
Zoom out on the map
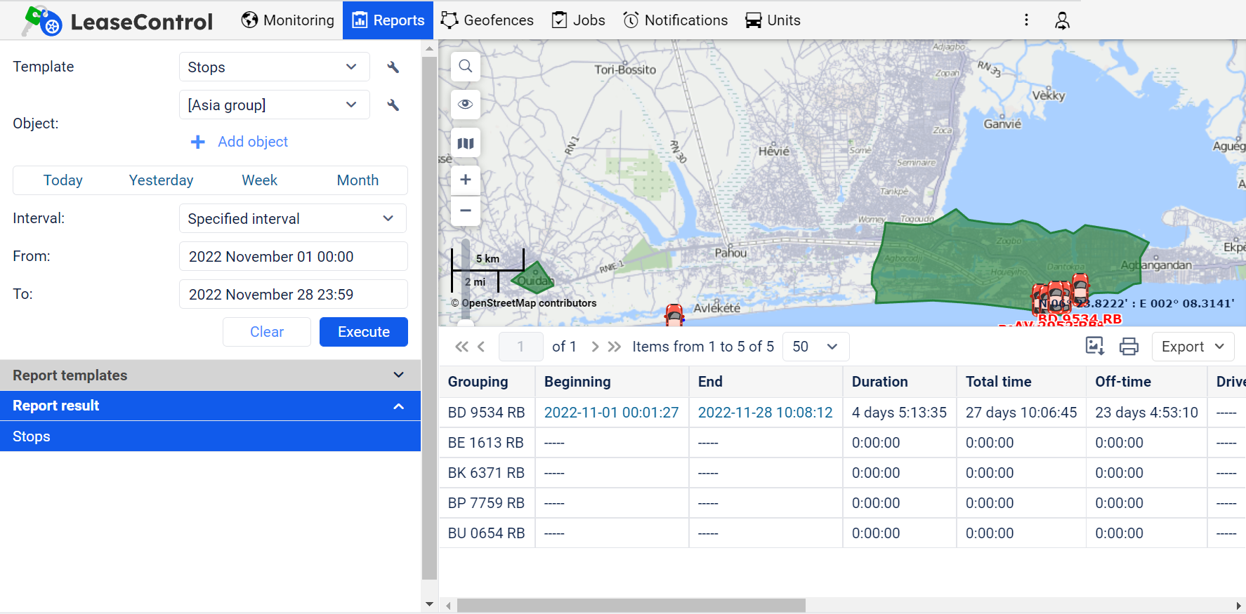(465, 211)
